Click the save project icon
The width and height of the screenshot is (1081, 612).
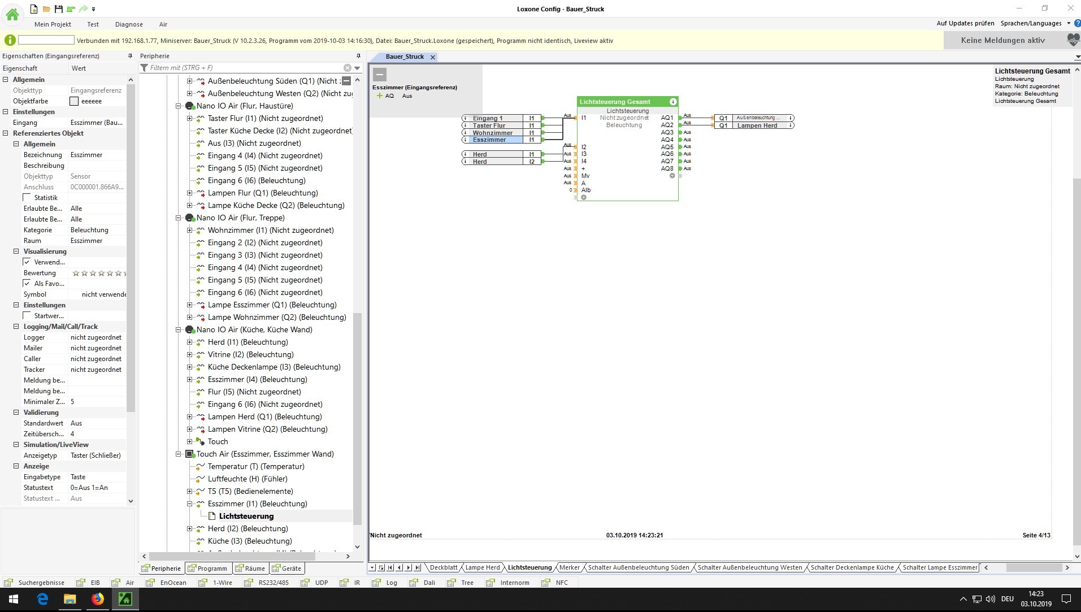pyautogui.click(x=58, y=9)
